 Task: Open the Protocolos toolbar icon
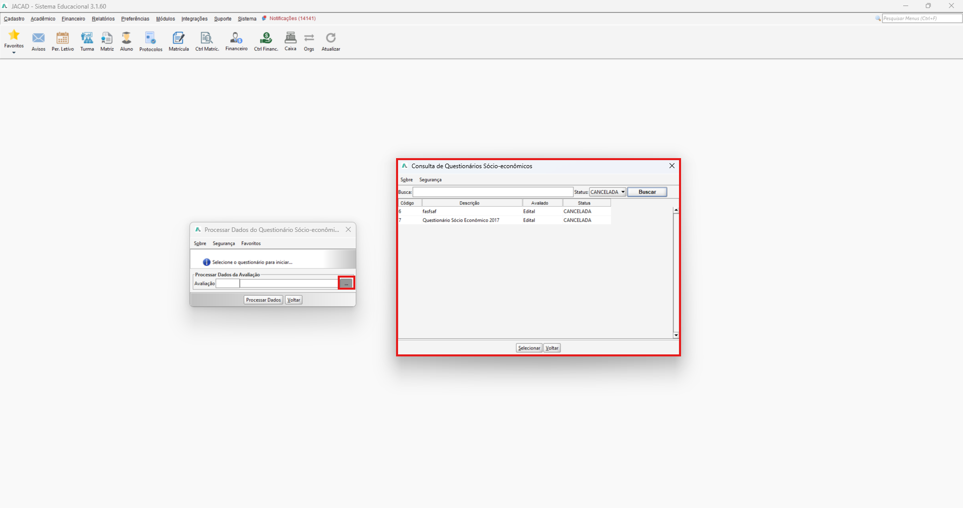click(150, 38)
